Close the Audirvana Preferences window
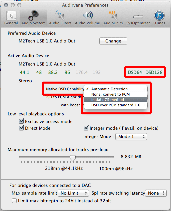Viewport: 171px width, 211px height. click(x=6, y=5)
